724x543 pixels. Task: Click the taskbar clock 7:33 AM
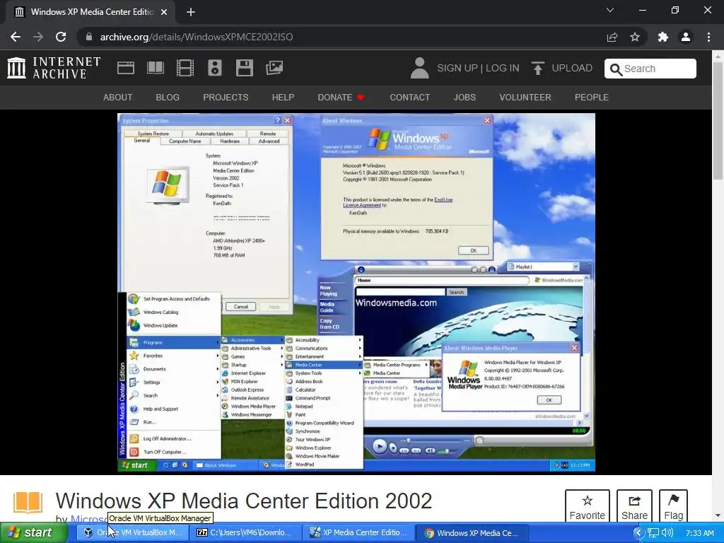click(x=699, y=533)
